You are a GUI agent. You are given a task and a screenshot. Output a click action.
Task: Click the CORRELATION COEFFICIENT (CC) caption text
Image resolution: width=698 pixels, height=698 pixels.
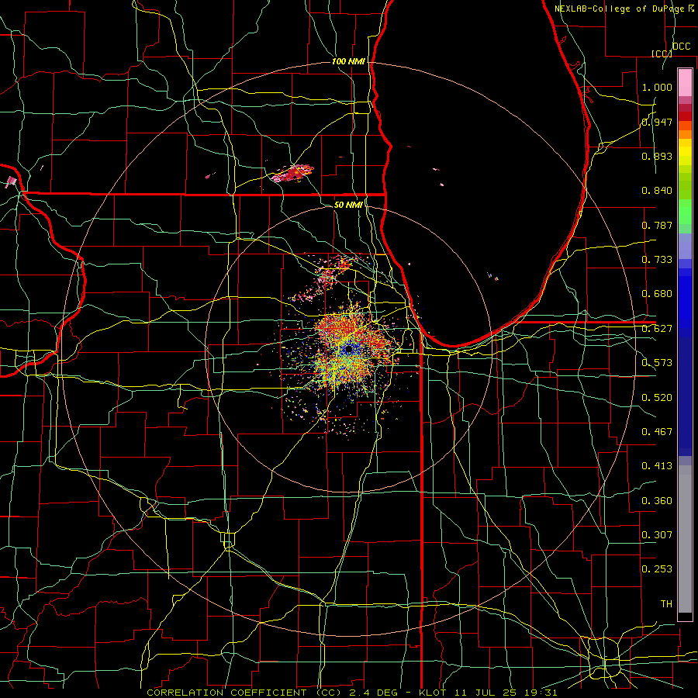244,693
